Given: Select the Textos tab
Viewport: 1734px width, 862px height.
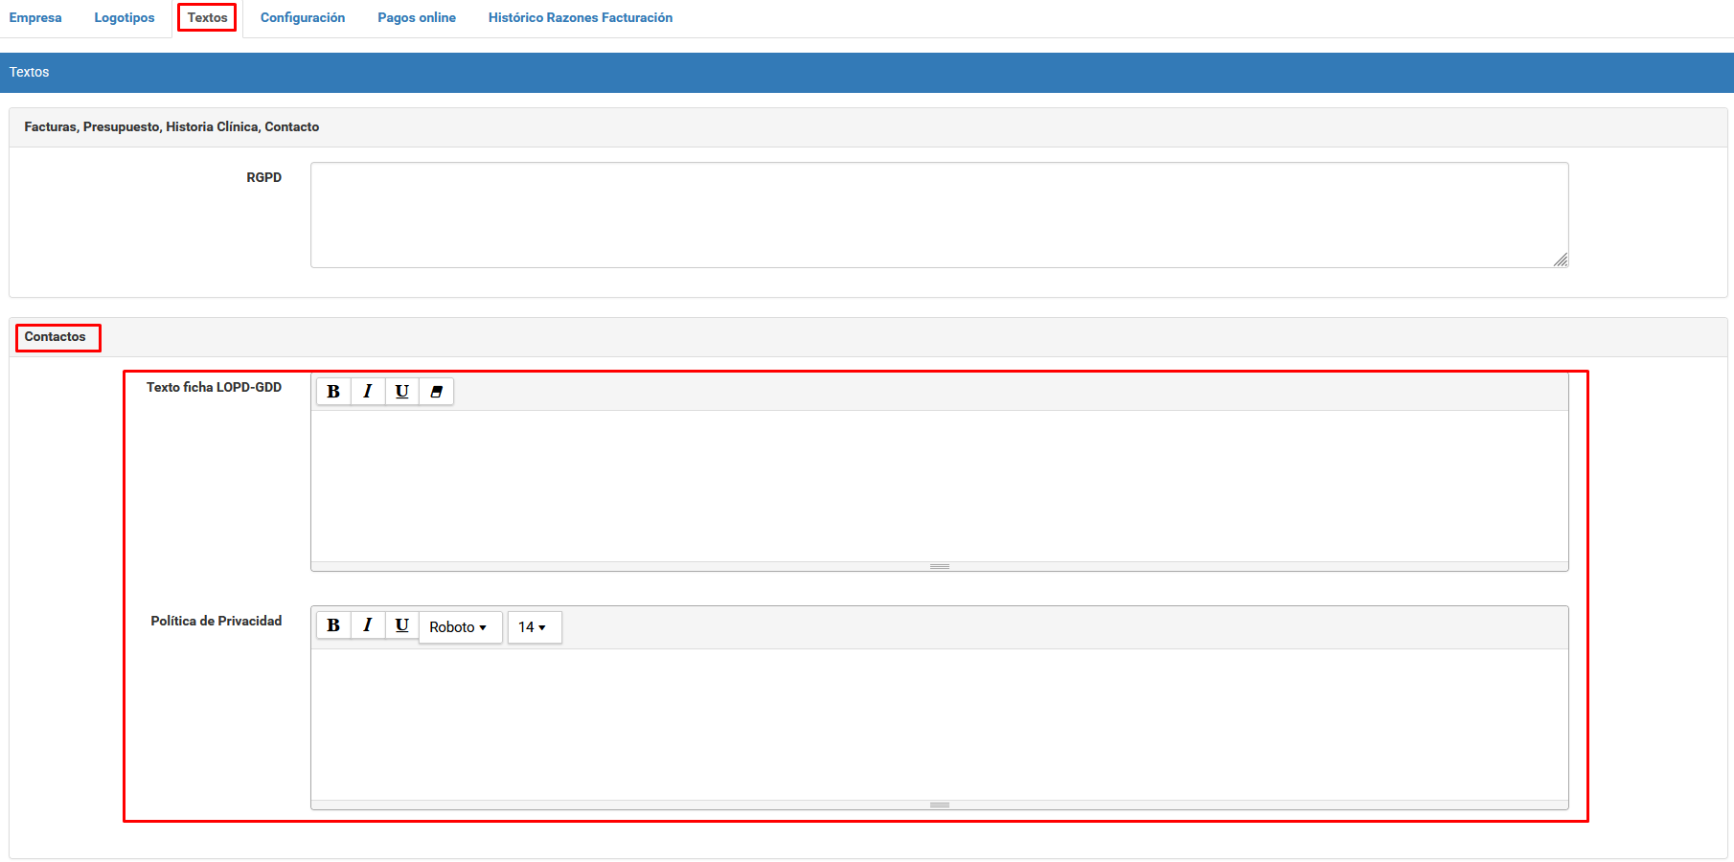Looking at the screenshot, I should tap(208, 18).
